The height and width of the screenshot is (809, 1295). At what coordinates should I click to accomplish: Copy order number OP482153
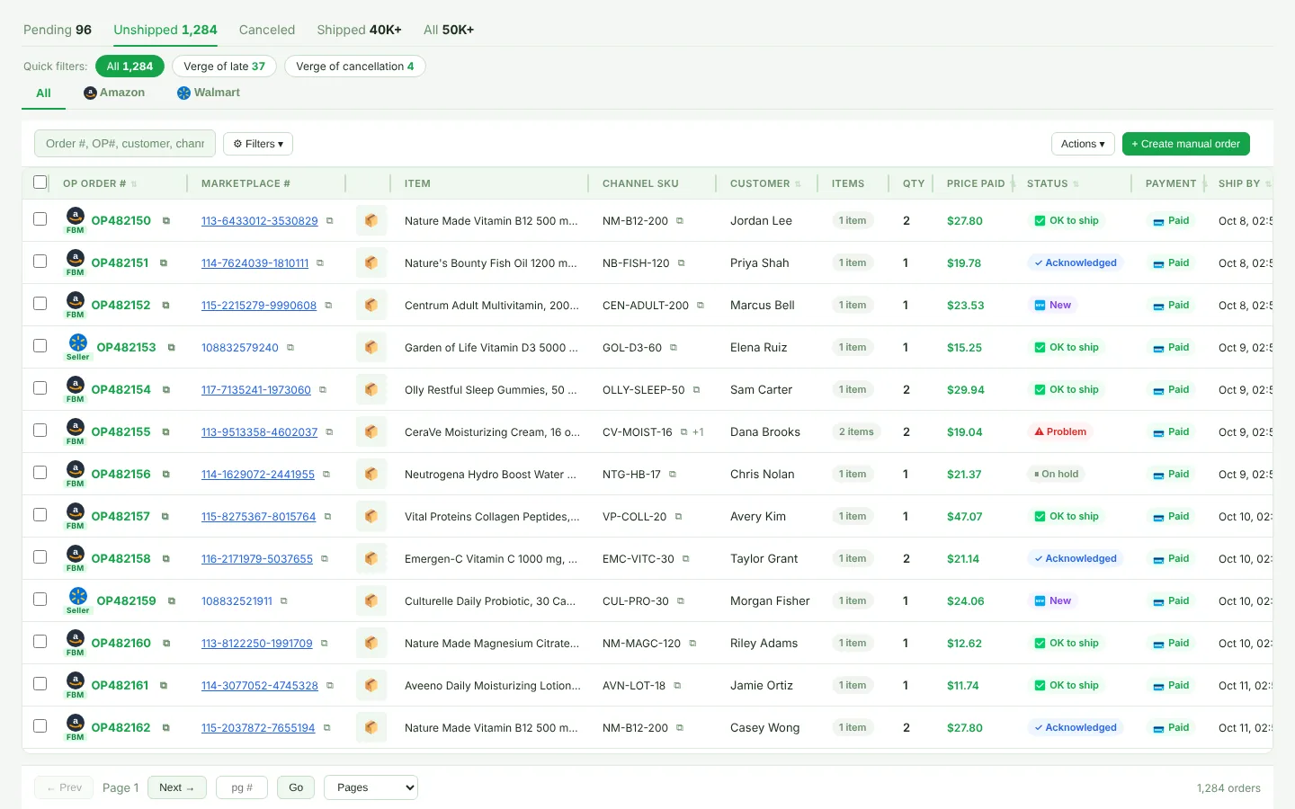[172, 348]
